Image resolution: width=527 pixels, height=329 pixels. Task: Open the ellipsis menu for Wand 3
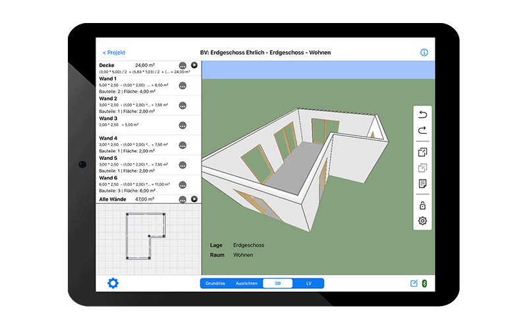tap(182, 125)
